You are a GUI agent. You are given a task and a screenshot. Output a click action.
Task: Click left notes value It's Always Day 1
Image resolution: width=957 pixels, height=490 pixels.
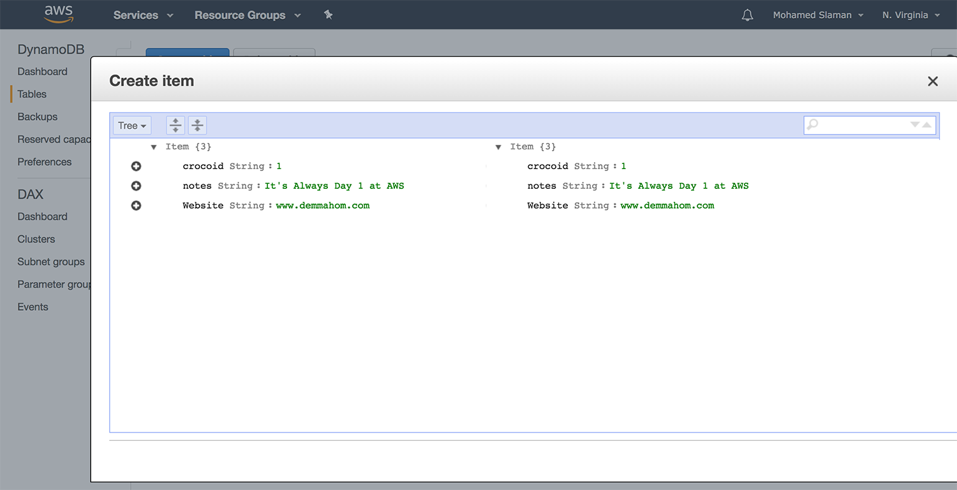tap(334, 186)
